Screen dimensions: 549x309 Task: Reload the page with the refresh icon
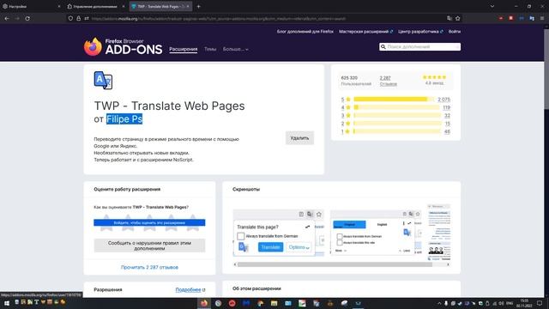[x=27, y=18]
